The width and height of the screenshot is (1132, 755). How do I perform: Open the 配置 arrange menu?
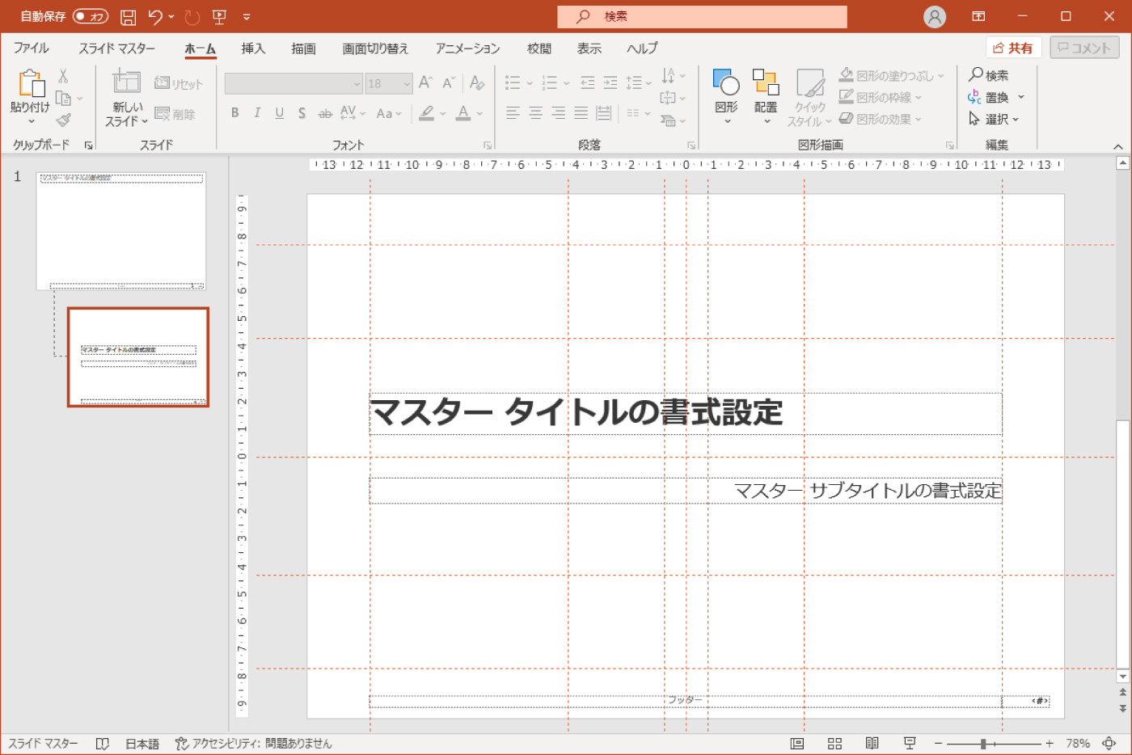(766, 96)
